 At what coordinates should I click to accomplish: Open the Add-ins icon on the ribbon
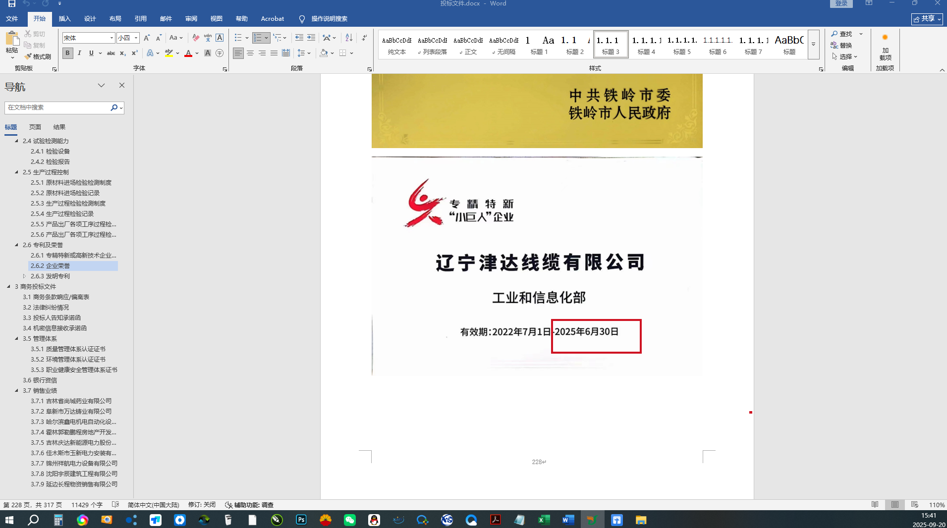click(885, 47)
